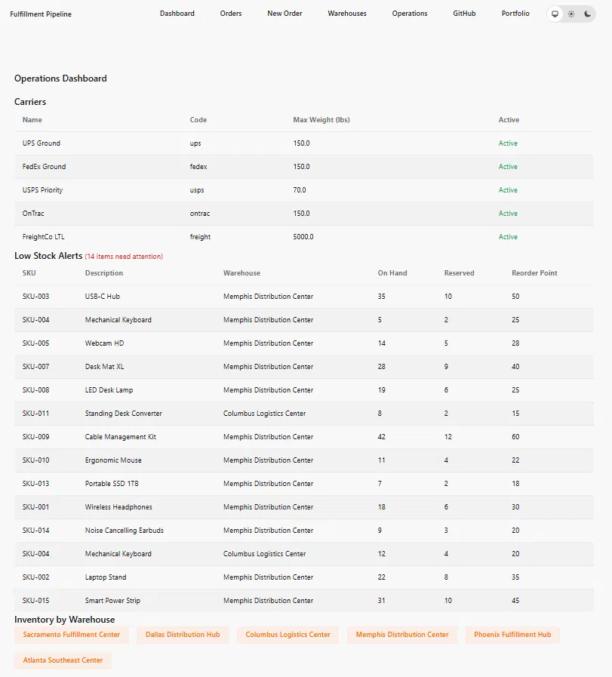Click the 70.0 max weight value
The height and width of the screenshot is (677, 612).
coord(299,190)
